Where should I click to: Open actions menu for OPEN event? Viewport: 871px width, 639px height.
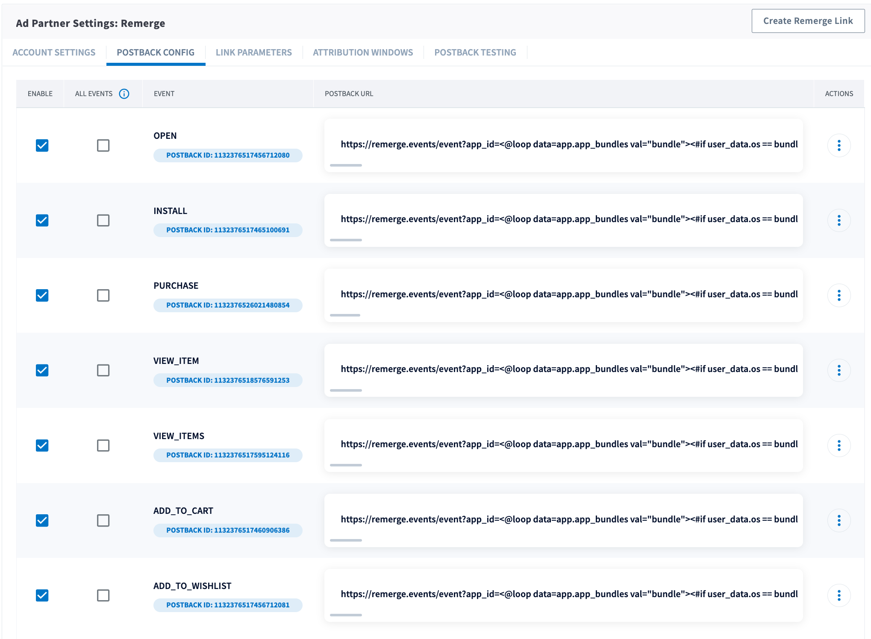click(x=839, y=146)
